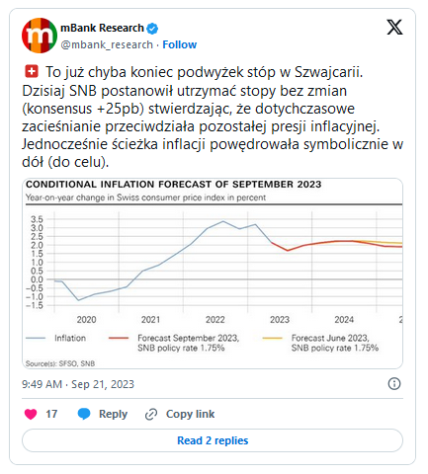Open the inflation forecast chart image
Image resolution: width=428 pixels, height=474 pixels.
pos(213,274)
